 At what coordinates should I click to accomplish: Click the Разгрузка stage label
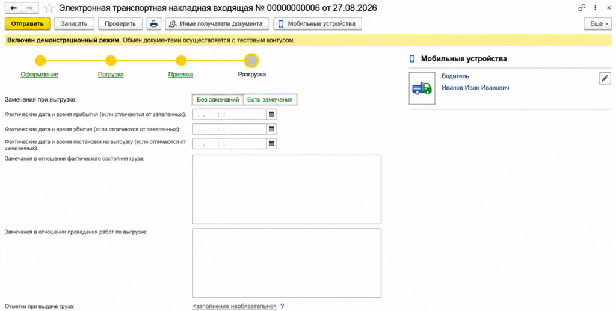pyautogui.click(x=252, y=74)
